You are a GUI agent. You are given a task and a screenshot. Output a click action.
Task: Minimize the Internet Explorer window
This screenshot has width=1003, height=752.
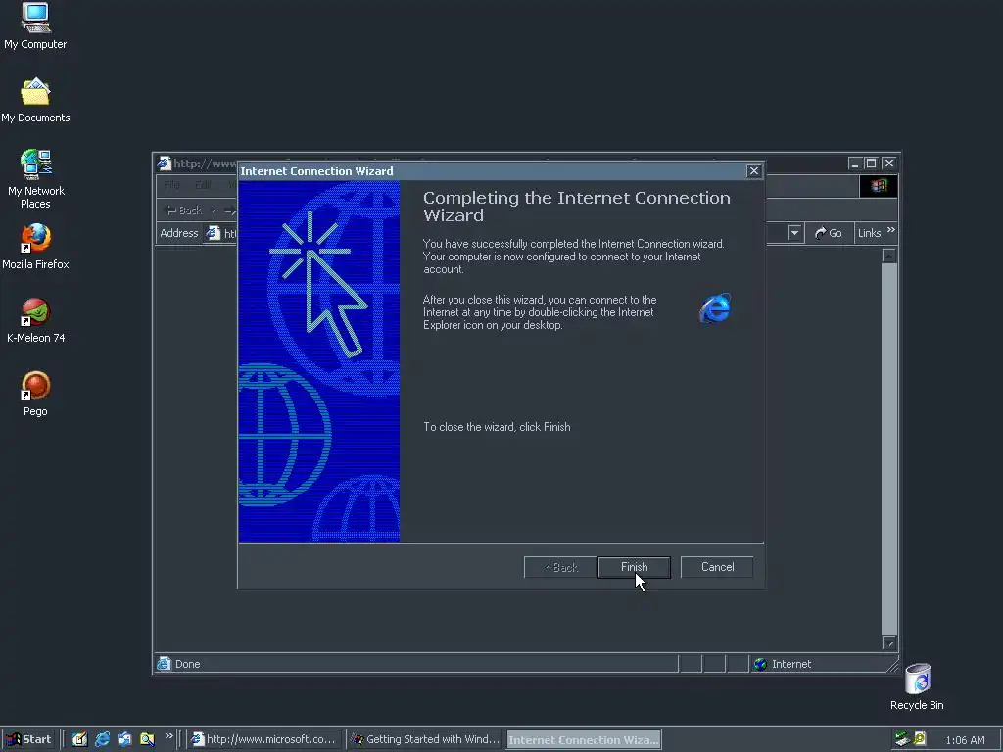coord(855,164)
